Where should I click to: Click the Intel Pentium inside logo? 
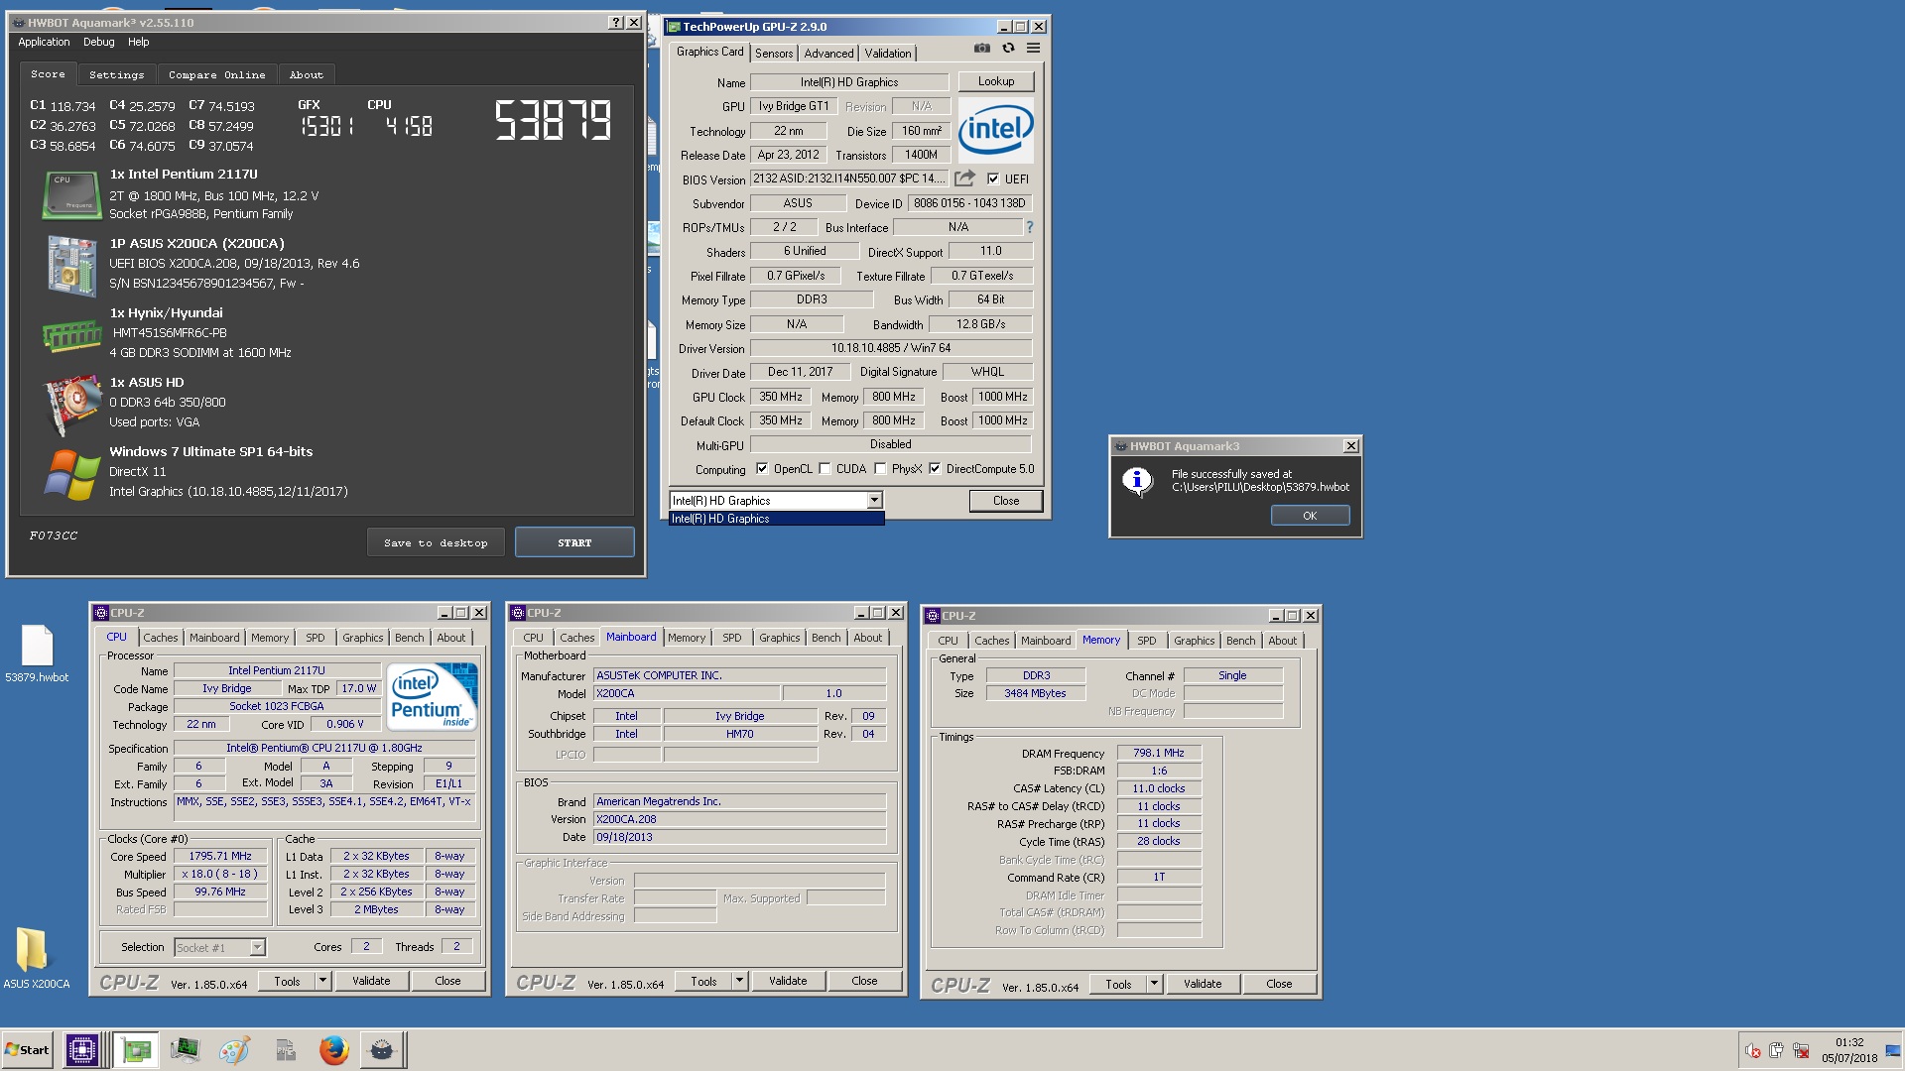[x=432, y=697]
